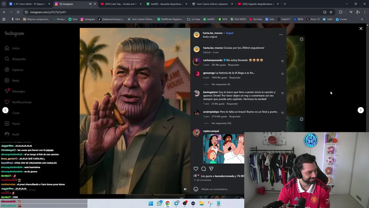Like carlosreynosokc's comment
The height and width of the screenshot is (208, 369).
click(x=283, y=61)
